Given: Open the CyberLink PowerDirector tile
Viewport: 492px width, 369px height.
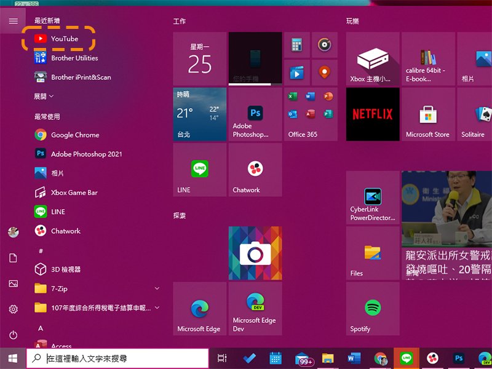Looking at the screenshot, I should tap(373, 197).
